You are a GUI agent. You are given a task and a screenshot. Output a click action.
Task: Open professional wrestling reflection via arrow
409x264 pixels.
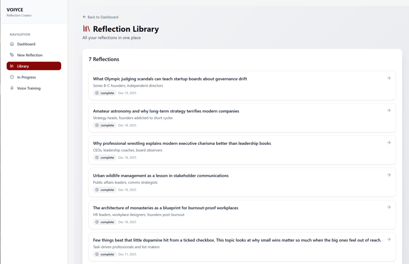[389, 143]
